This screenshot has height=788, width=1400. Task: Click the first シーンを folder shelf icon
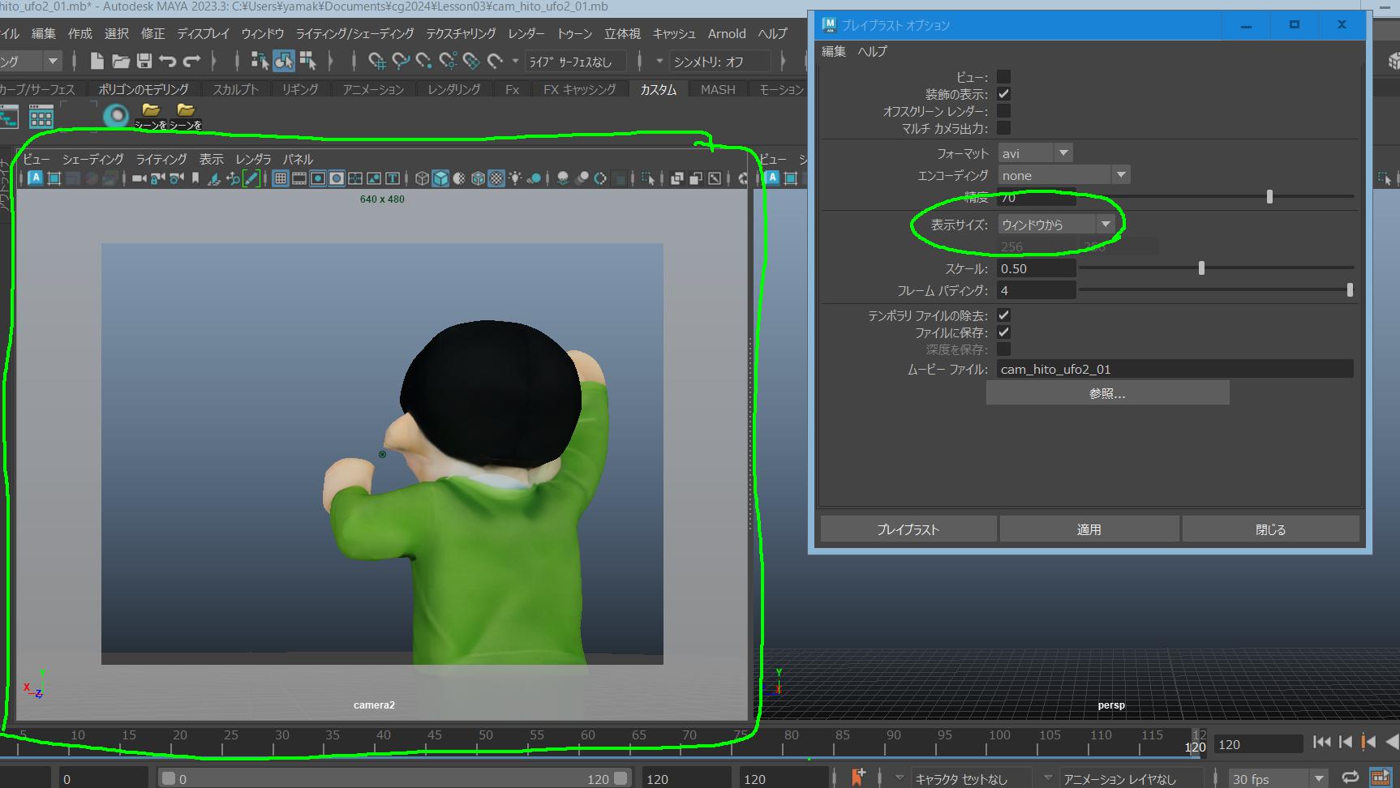coord(151,116)
